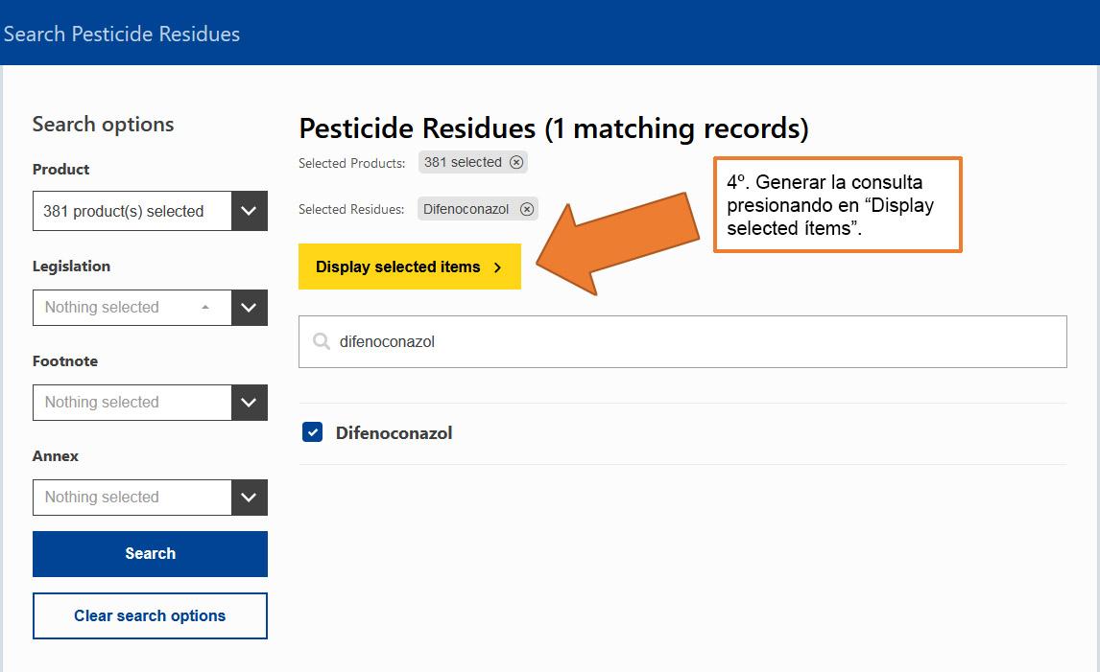This screenshot has width=1100, height=672.
Task: Click the Search Pesticide Residues header title
Action: click(121, 34)
